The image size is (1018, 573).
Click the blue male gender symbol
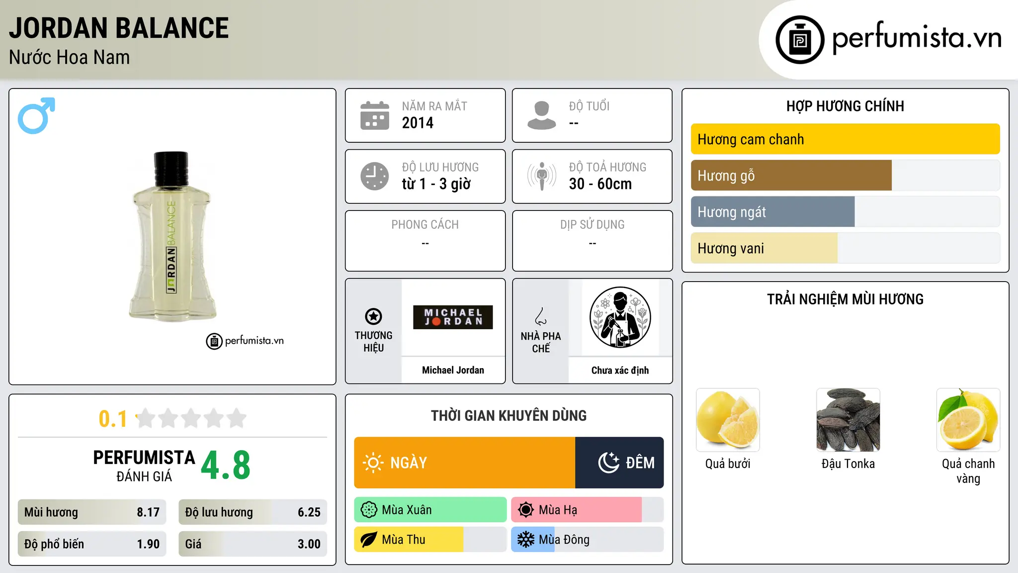36,115
